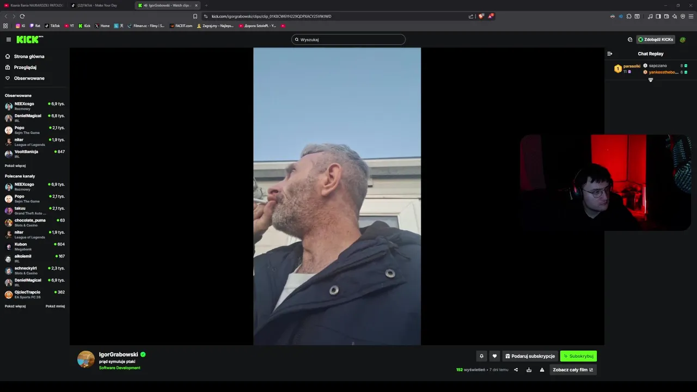The height and width of the screenshot is (392, 697).
Task: Click the browser forward arrow
Action: (14, 16)
